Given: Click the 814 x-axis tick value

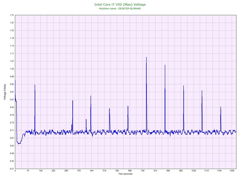Looking at the screenshot, I should pos(155,171).
